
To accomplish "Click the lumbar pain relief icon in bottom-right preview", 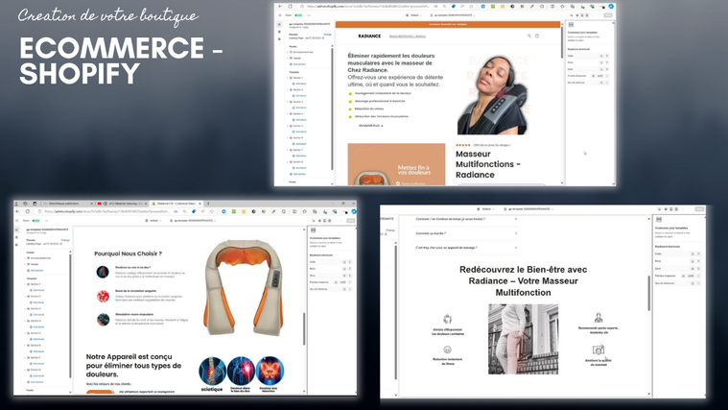I will click(448, 319).
